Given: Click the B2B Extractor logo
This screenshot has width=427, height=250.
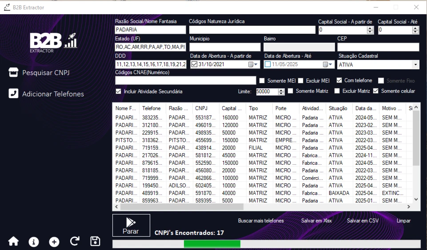Looking at the screenshot, I should [x=53, y=43].
